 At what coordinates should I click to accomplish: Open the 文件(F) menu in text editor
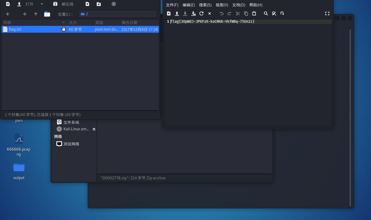172,5
